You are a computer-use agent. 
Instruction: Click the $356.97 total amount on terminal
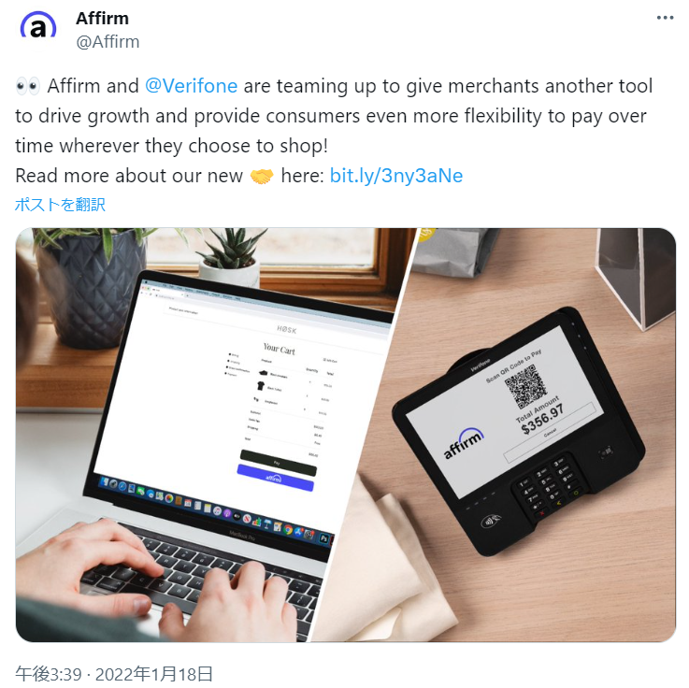542,419
